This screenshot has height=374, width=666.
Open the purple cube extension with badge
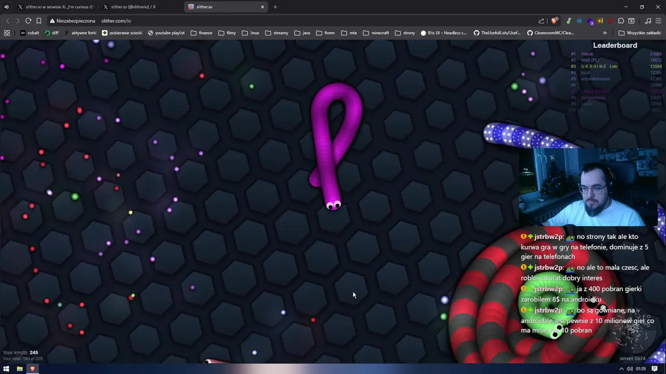pyautogui.click(x=590, y=21)
